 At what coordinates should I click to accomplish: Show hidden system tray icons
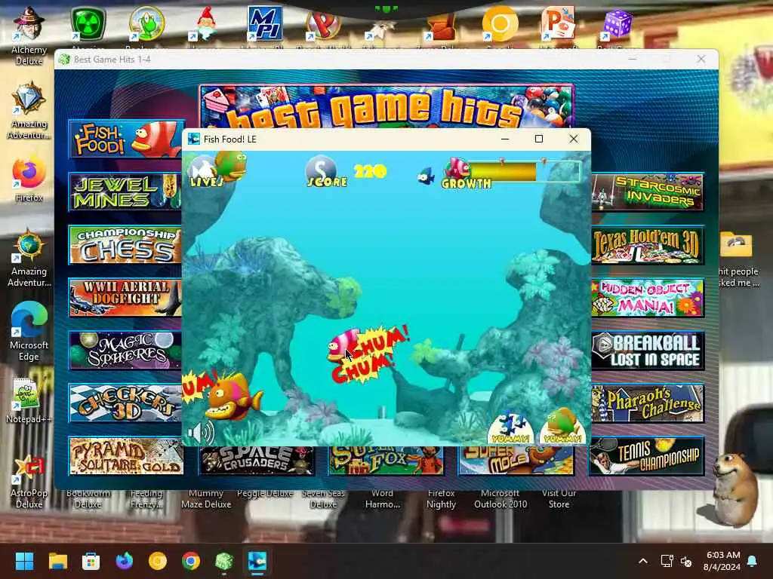point(643,561)
